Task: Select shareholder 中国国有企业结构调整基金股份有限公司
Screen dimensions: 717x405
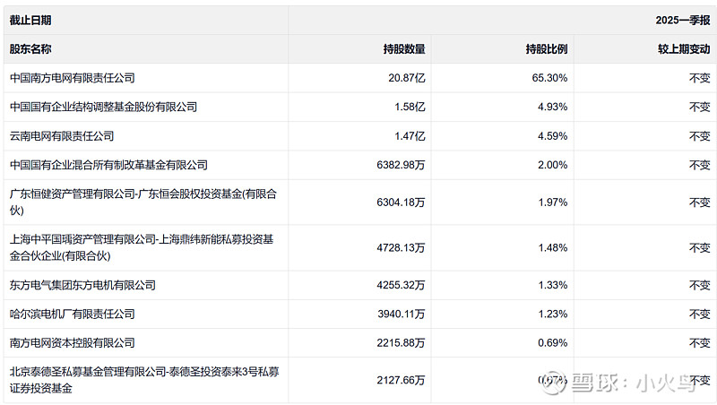Action: tap(103, 107)
